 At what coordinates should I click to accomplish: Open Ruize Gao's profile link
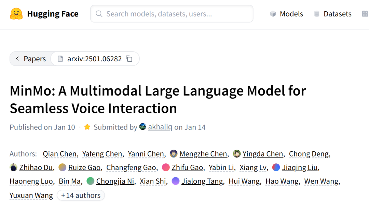tap(84, 167)
